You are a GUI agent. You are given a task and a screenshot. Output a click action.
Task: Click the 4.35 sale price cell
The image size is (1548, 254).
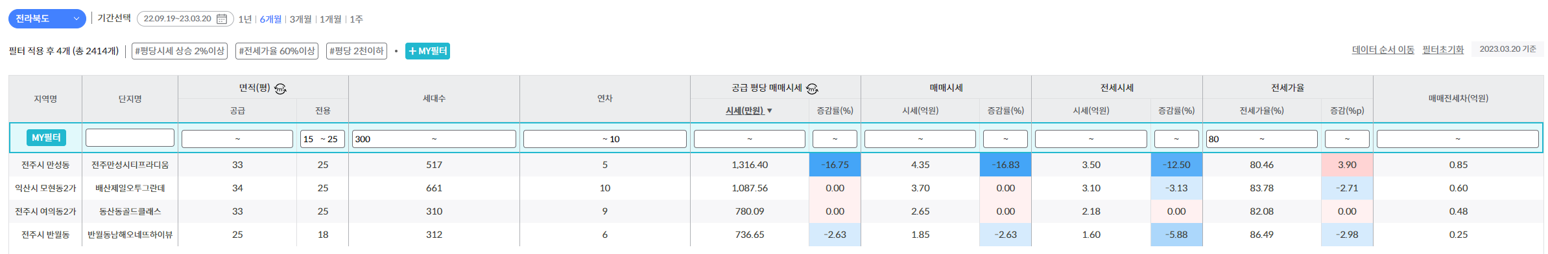click(x=920, y=165)
